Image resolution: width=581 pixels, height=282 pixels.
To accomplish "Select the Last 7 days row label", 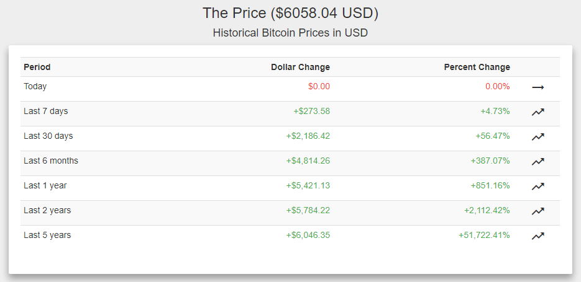I will pyautogui.click(x=46, y=112).
